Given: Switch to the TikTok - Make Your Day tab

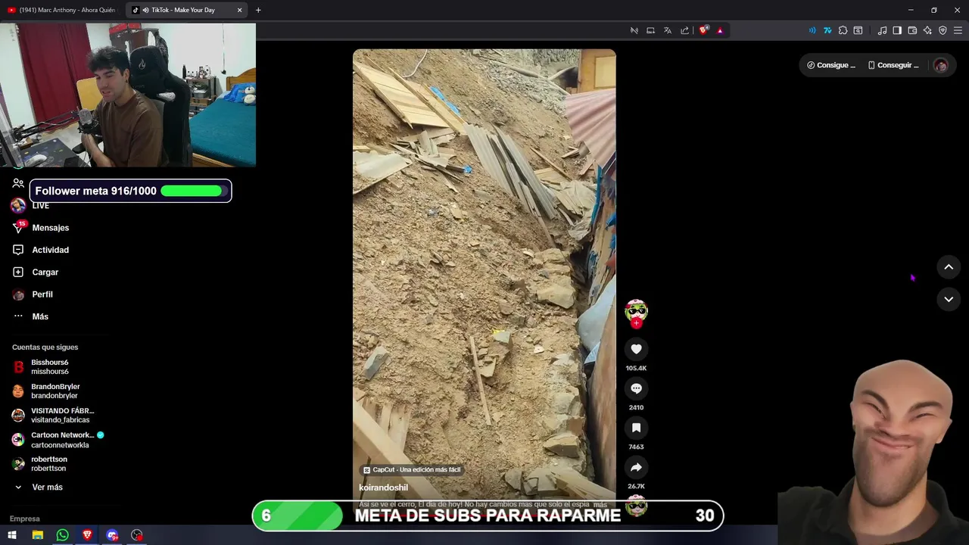Looking at the screenshot, I should (x=187, y=10).
